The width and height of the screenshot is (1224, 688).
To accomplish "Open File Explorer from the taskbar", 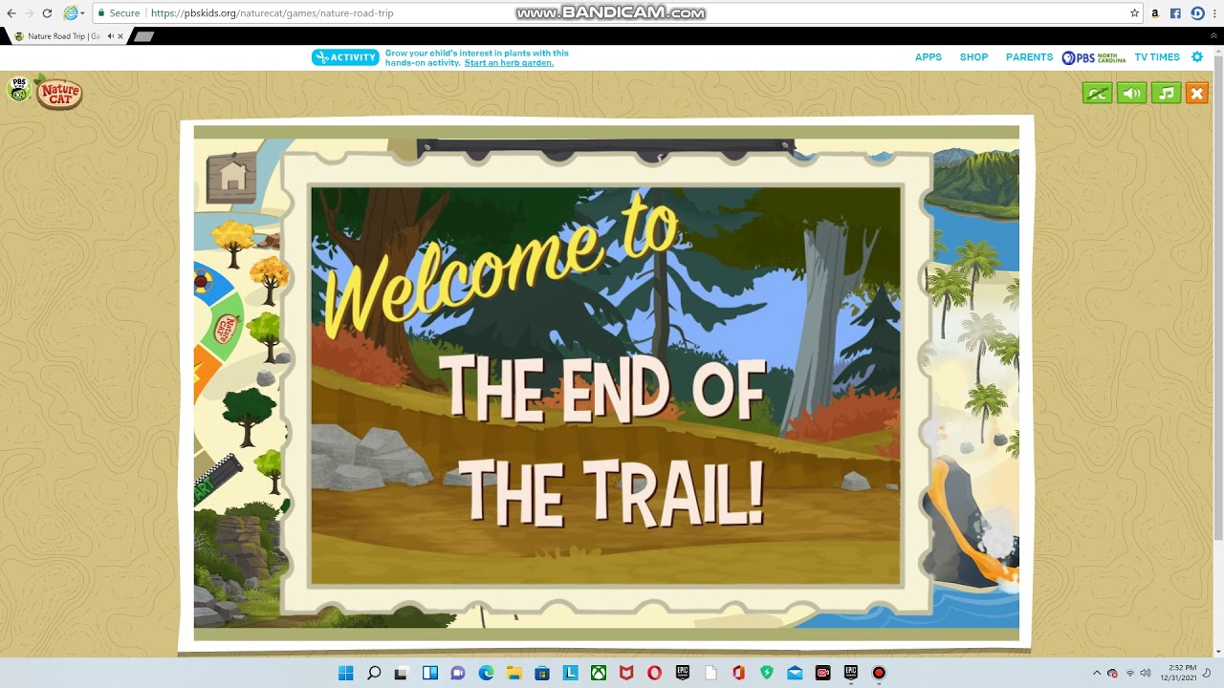I will (514, 673).
